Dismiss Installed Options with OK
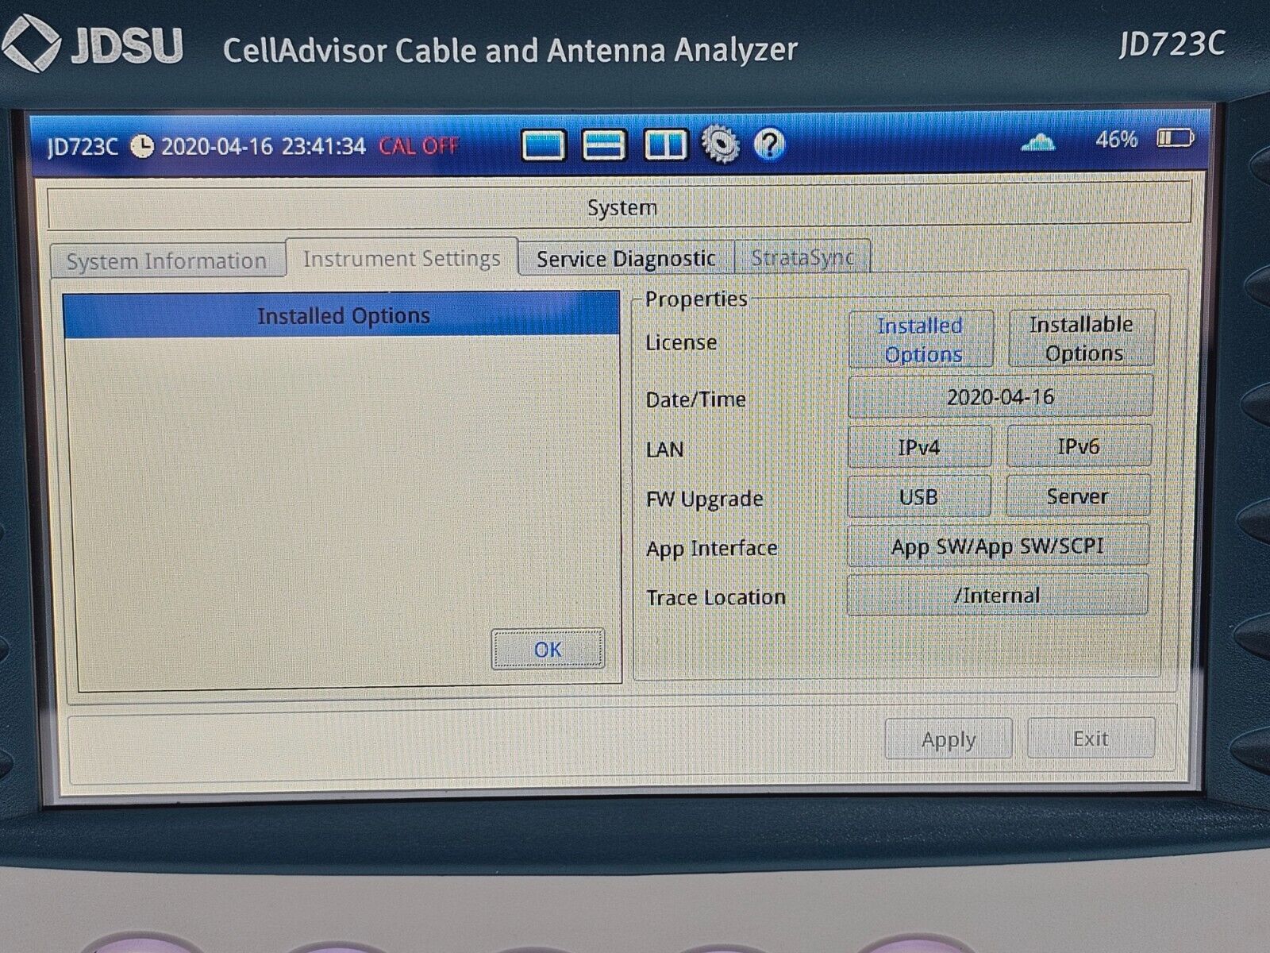This screenshot has height=953, width=1270. click(546, 648)
